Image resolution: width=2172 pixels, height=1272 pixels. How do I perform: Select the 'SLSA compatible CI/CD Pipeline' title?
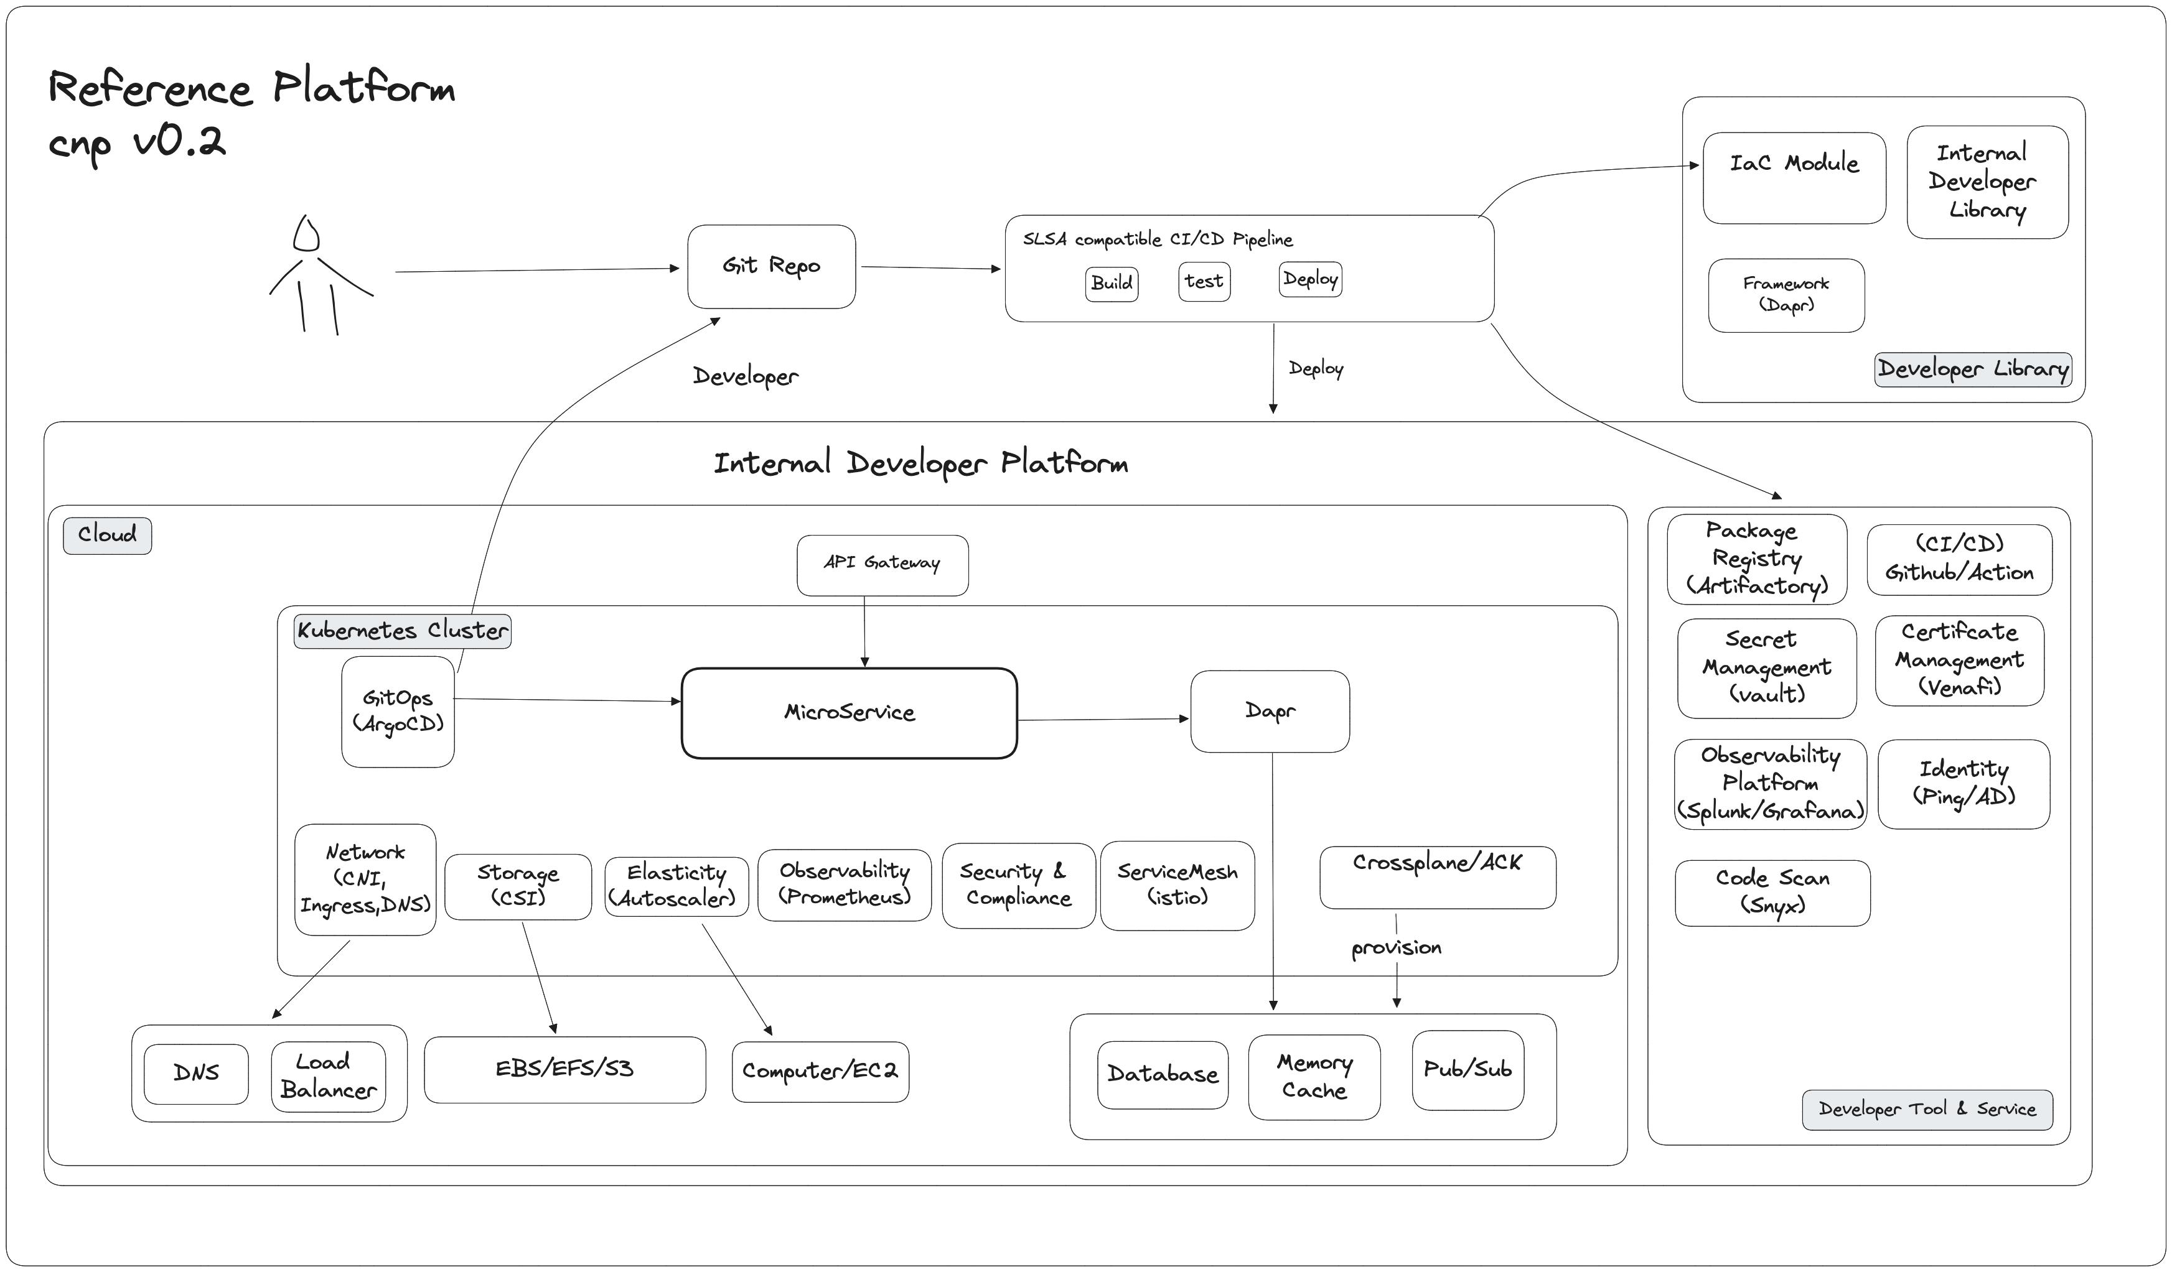[x=1158, y=239]
